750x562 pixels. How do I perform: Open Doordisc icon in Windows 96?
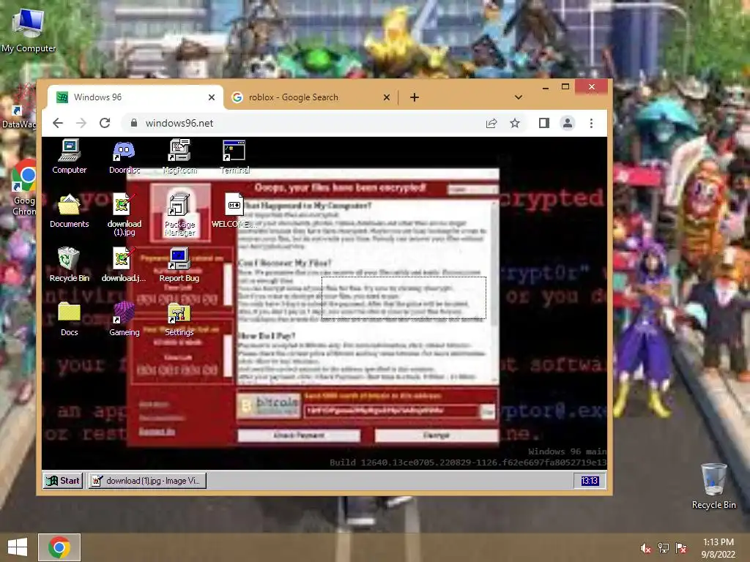(125, 157)
